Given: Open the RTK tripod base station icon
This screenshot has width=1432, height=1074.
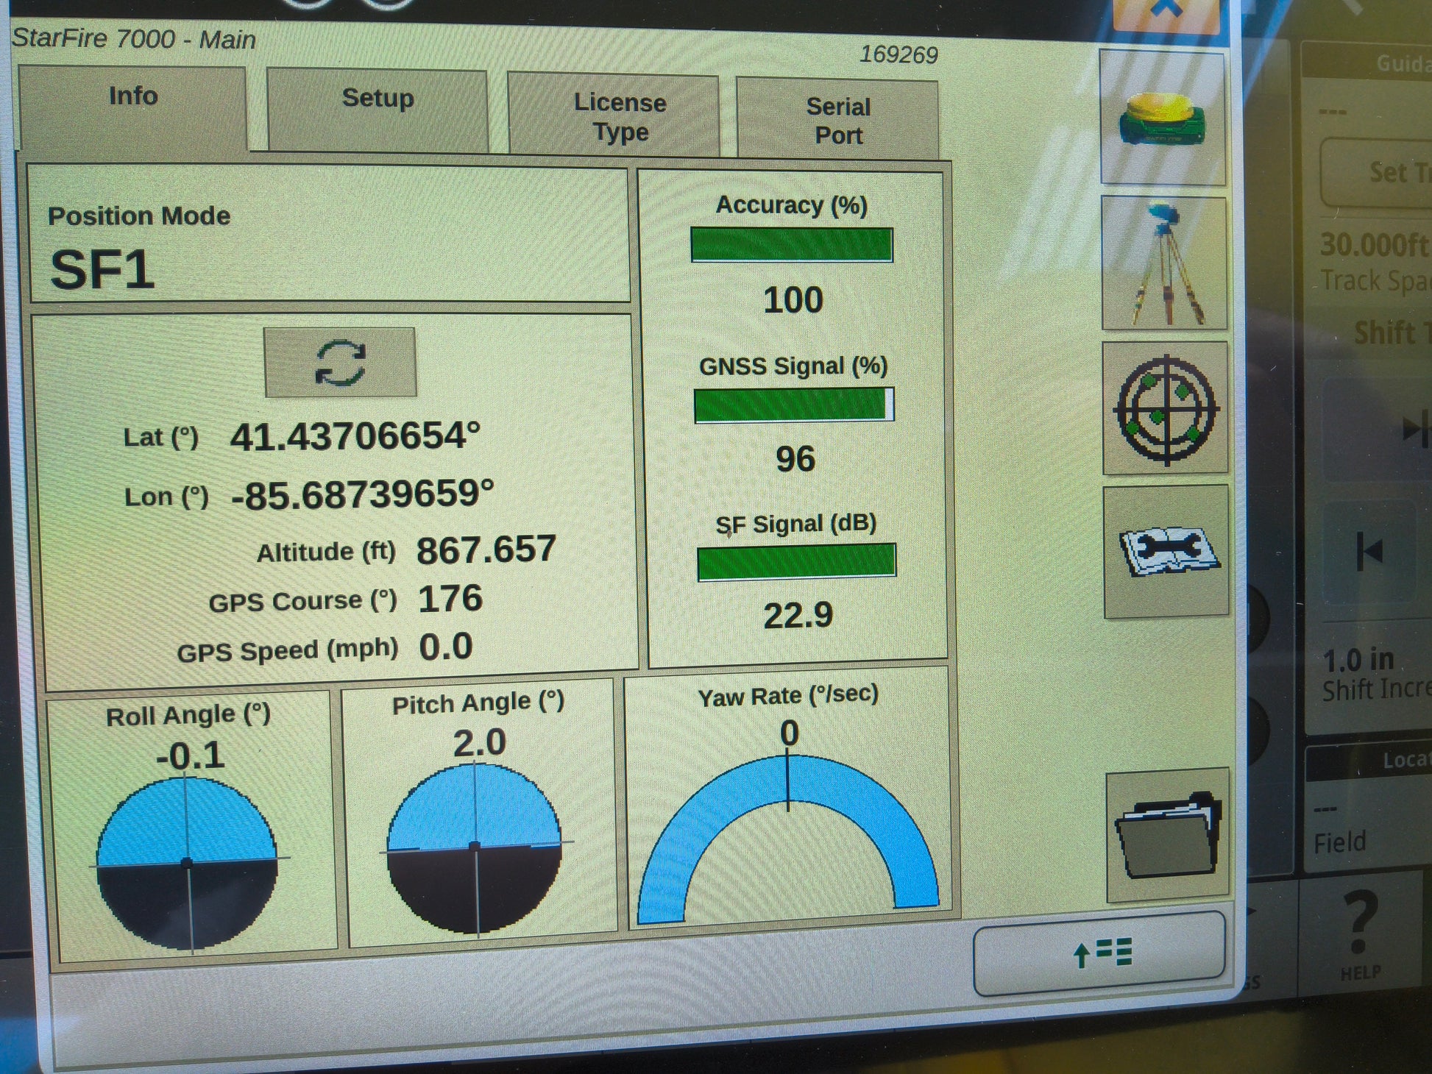Looking at the screenshot, I should point(1164,263).
